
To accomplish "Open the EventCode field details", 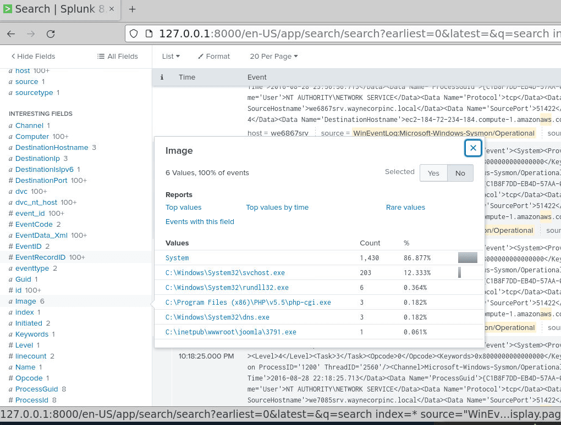I will [34, 225].
